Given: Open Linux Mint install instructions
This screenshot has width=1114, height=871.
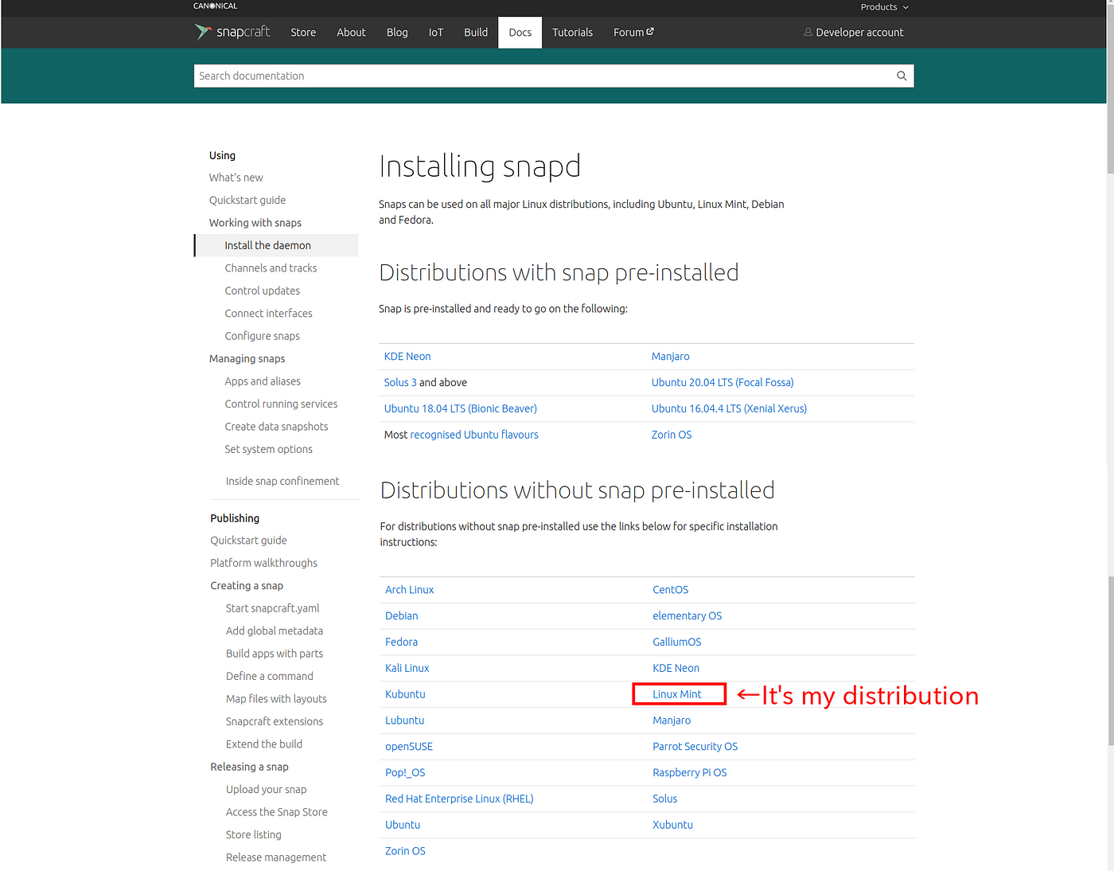Looking at the screenshot, I should click(x=677, y=694).
